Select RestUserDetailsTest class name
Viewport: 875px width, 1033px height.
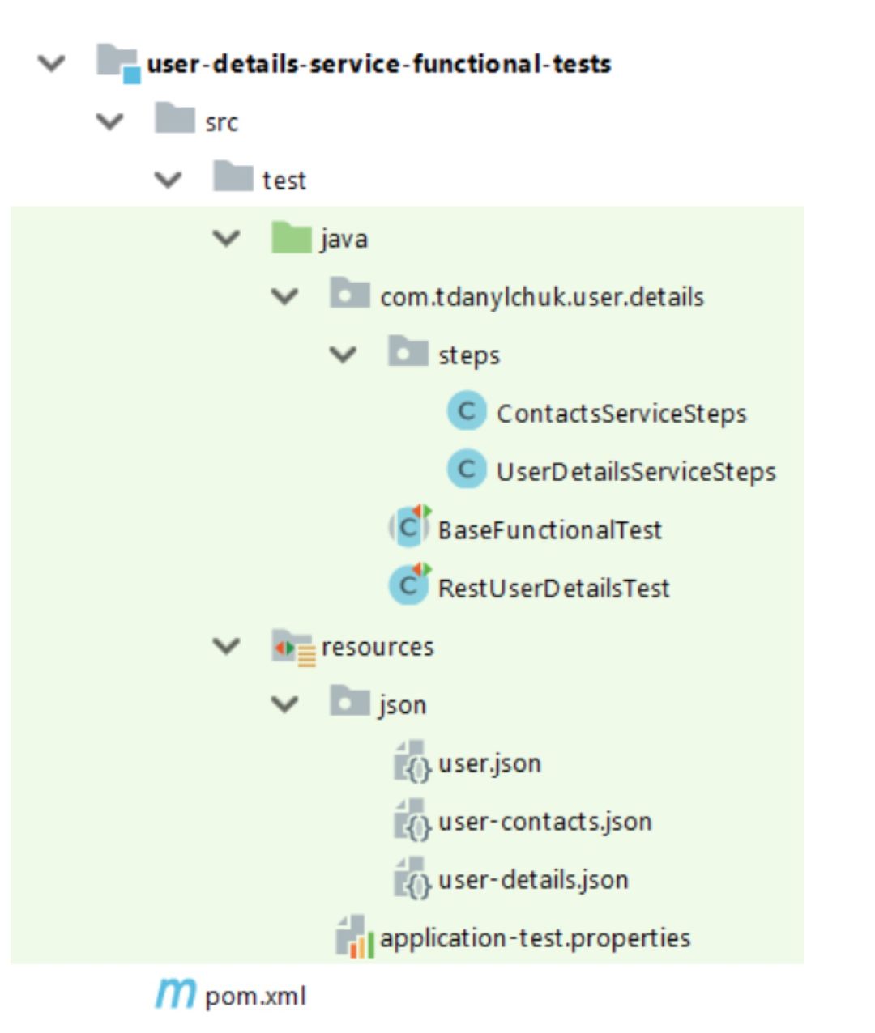(x=554, y=588)
